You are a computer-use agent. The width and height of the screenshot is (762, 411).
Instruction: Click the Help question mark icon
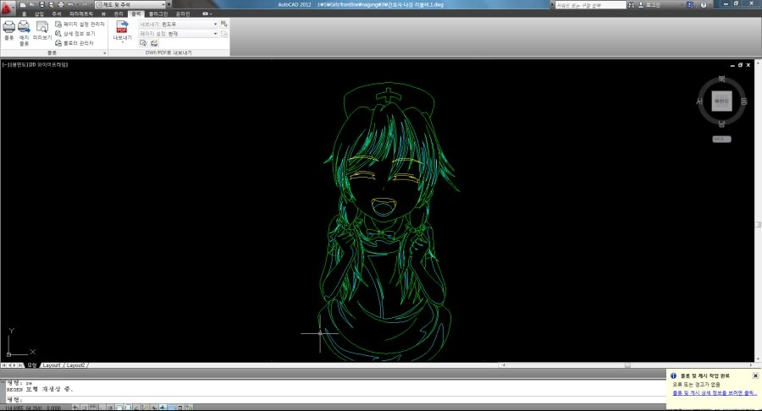[704, 5]
